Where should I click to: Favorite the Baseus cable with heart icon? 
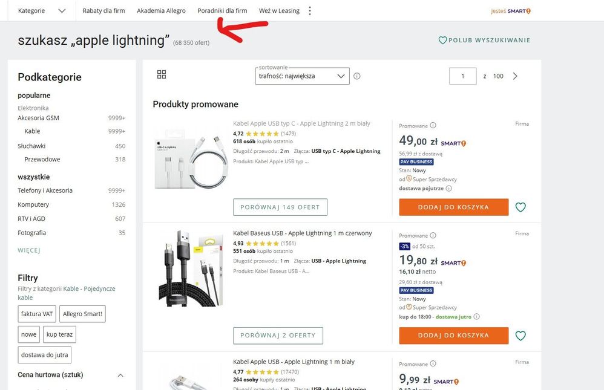[520, 336]
